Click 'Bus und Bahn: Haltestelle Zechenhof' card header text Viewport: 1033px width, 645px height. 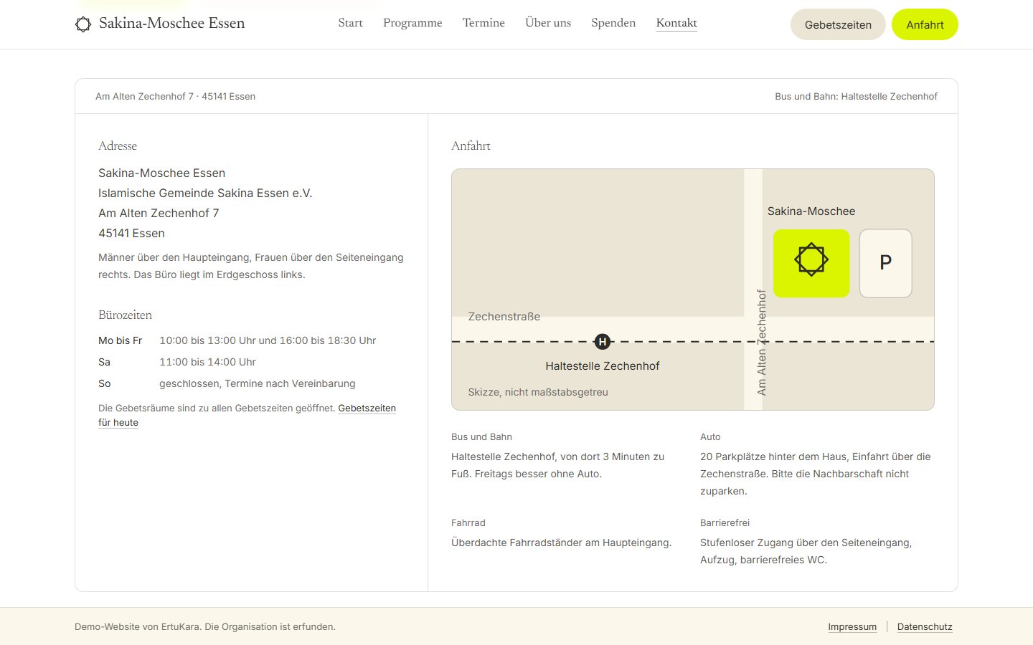pos(856,97)
